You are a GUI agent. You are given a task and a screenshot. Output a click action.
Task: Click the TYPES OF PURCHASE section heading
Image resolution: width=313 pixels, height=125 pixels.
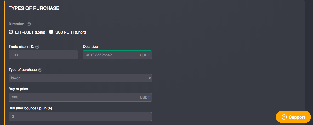coord(34,8)
